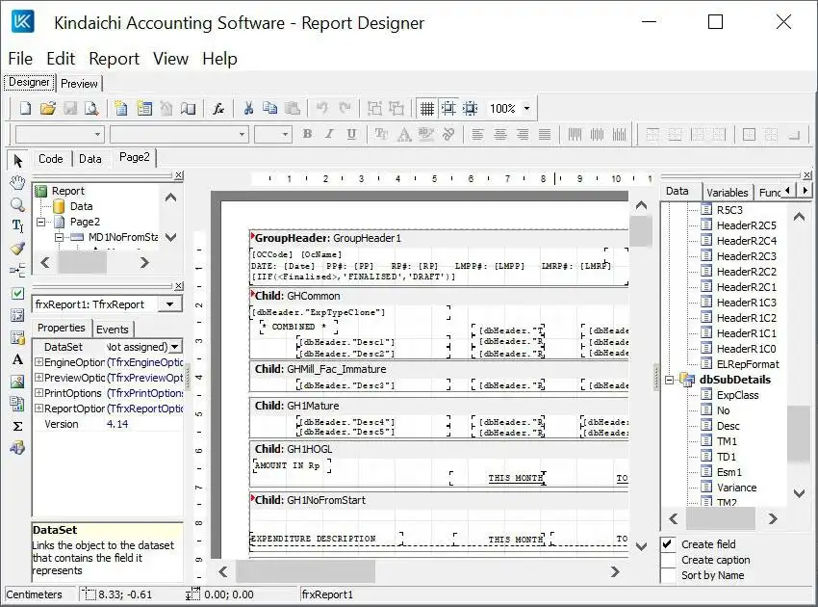Open the expression fx editor icon
Viewport: 818px width, 607px height.
coord(218,109)
